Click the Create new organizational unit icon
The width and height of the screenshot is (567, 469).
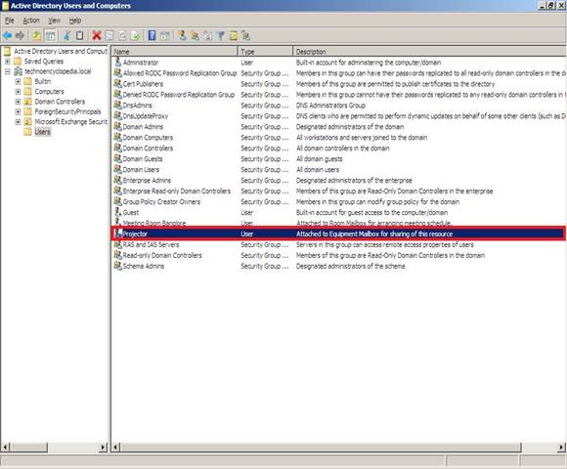click(x=207, y=35)
